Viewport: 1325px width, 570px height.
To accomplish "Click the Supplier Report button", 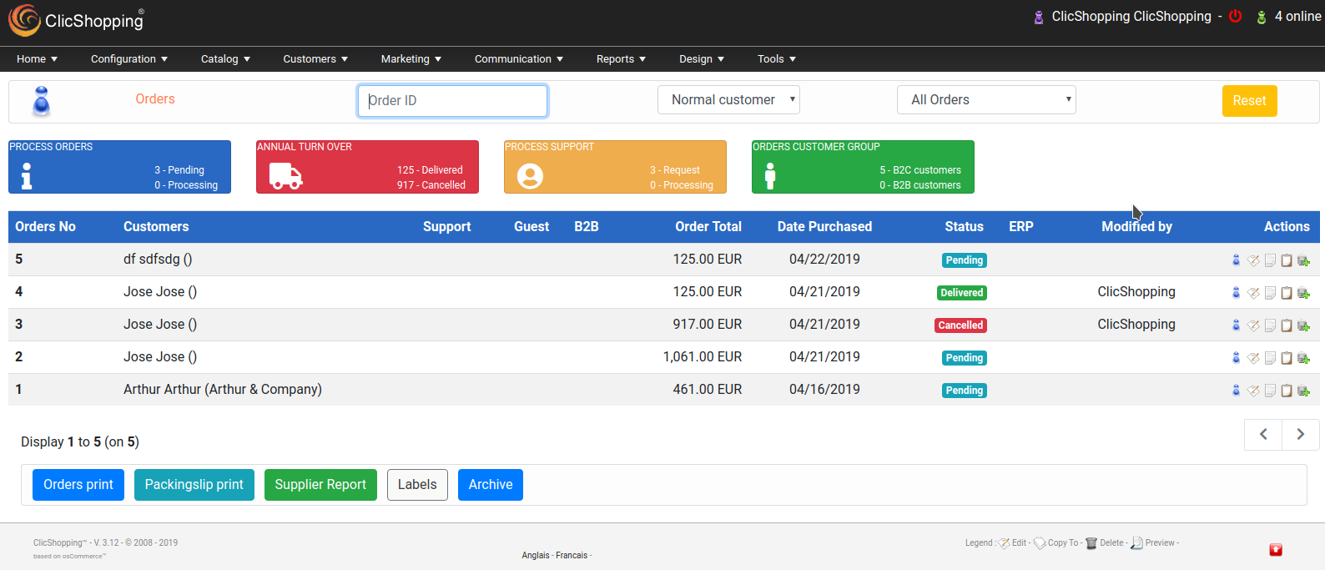I will coord(320,485).
